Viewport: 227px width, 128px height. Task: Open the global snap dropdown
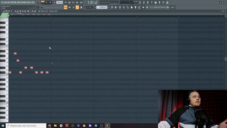[89, 7]
